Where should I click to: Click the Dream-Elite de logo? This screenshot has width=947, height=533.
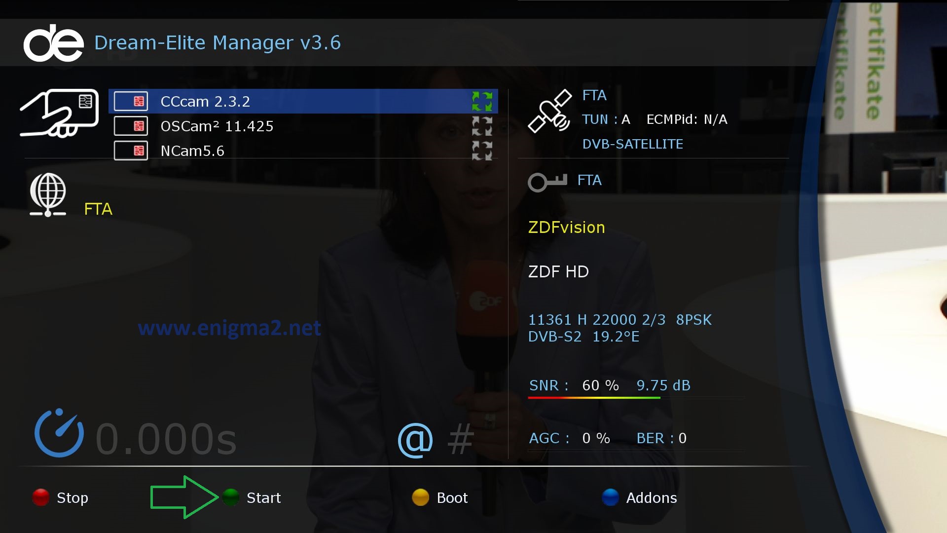click(54, 43)
